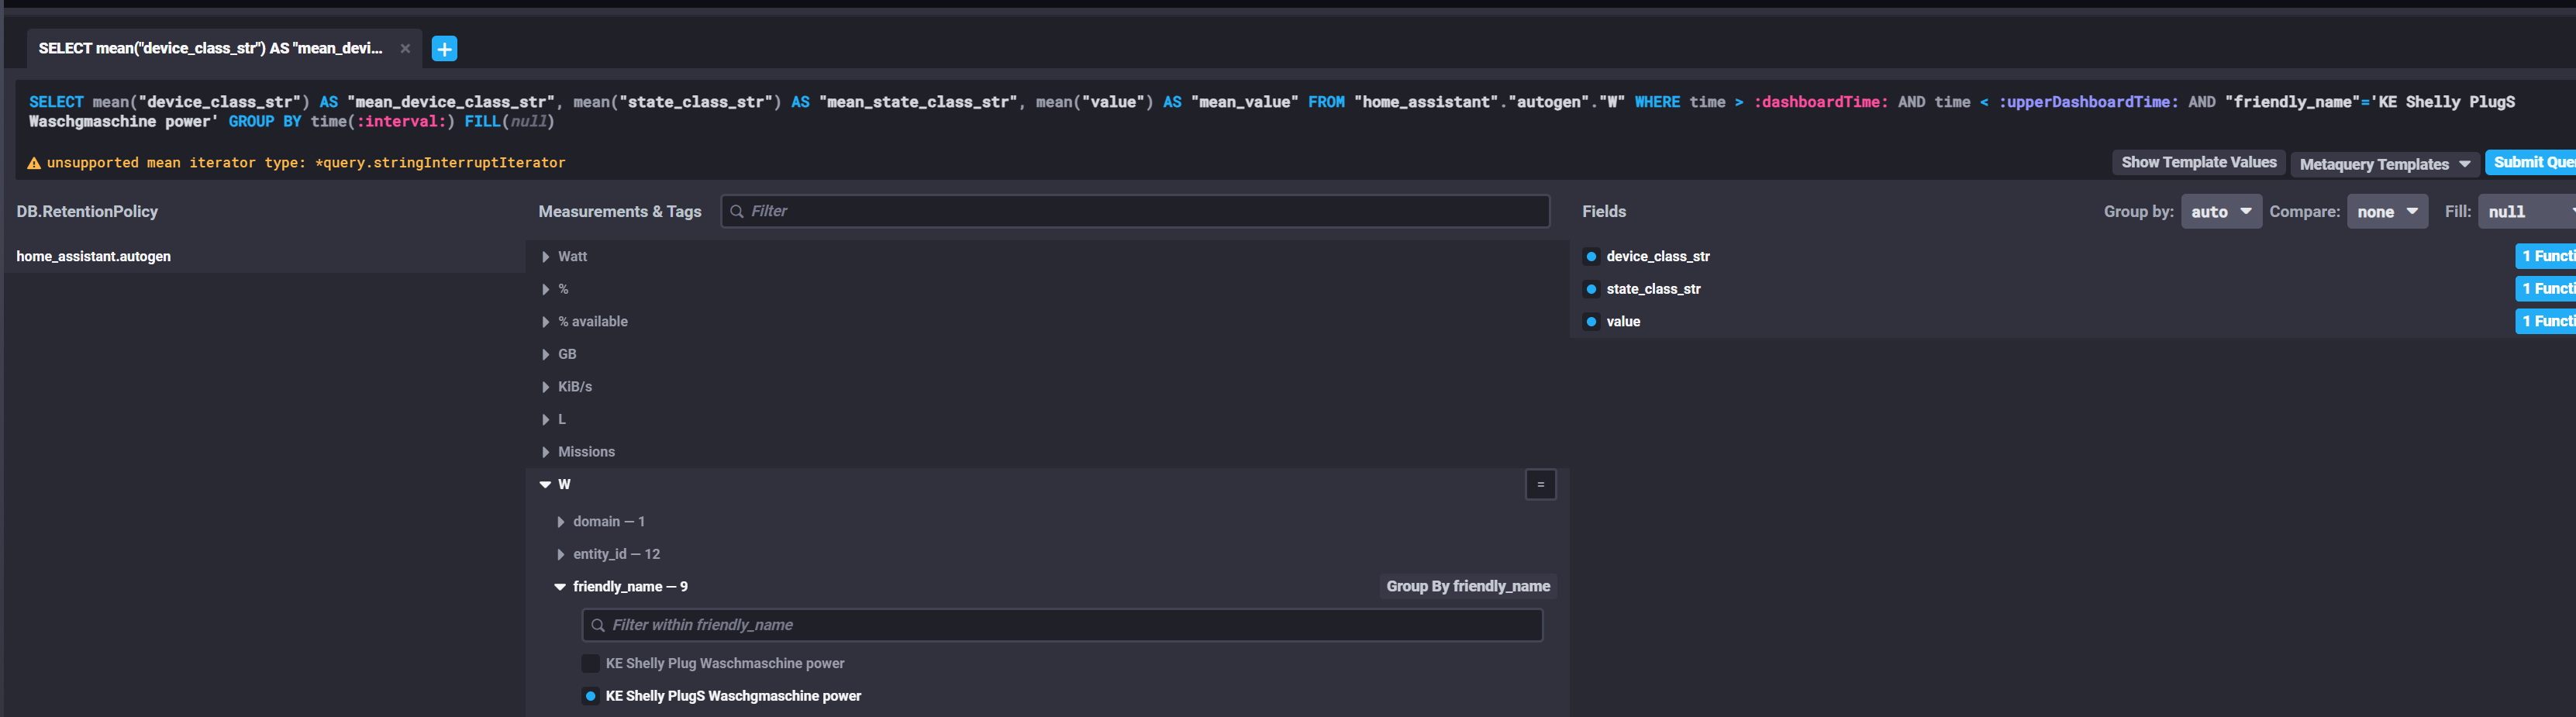Click the search icon in friendly_name filter
Screen dimensions: 2576x717
[598, 625]
